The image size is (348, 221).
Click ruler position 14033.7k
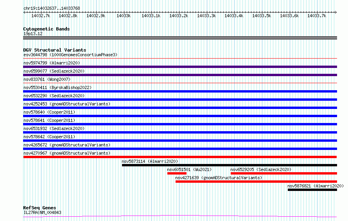(x=317, y=16)
